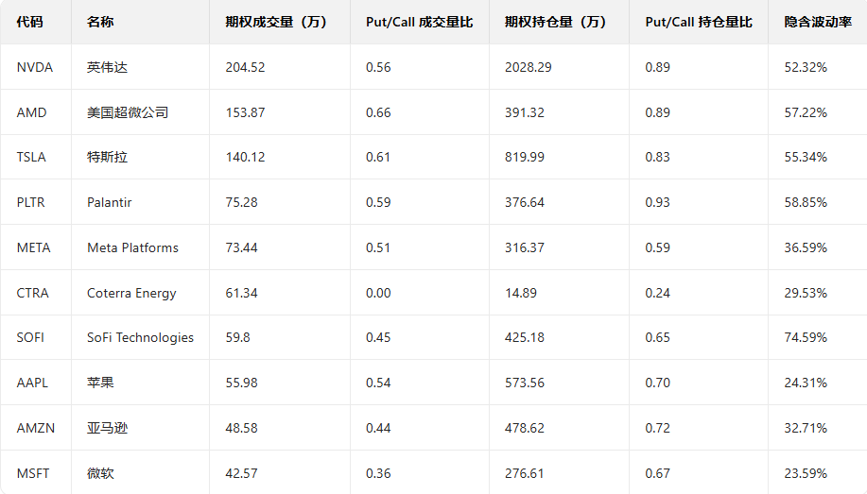Click the 代码 column header

(30, 22)
